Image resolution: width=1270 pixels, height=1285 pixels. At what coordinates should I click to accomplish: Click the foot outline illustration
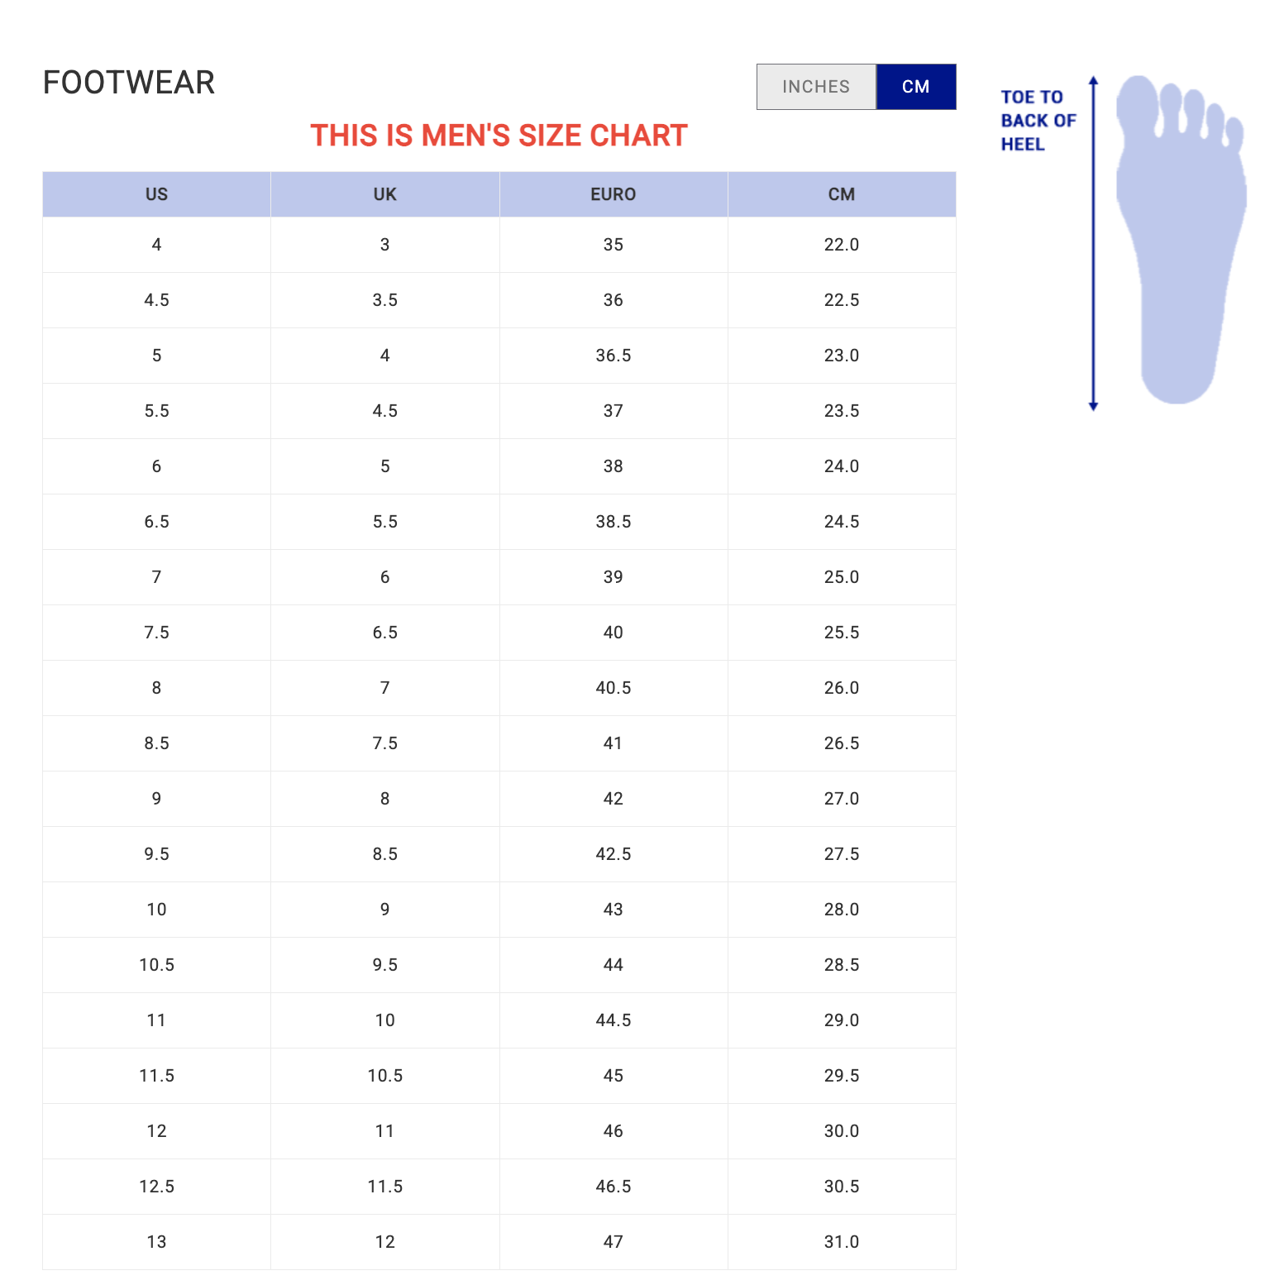(1180, 240)
